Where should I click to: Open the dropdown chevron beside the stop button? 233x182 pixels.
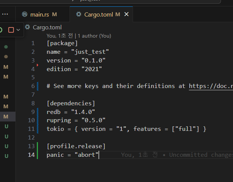[x=18, y=30]
